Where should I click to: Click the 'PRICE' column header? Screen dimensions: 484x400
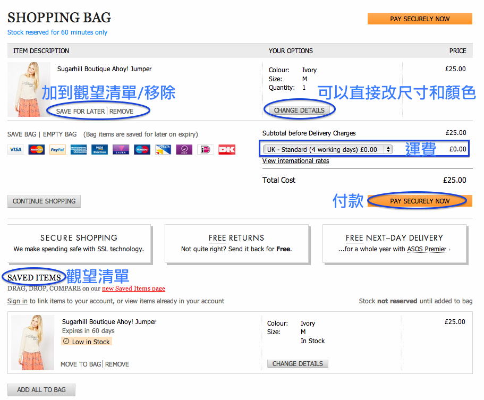[x=458, y=51]
